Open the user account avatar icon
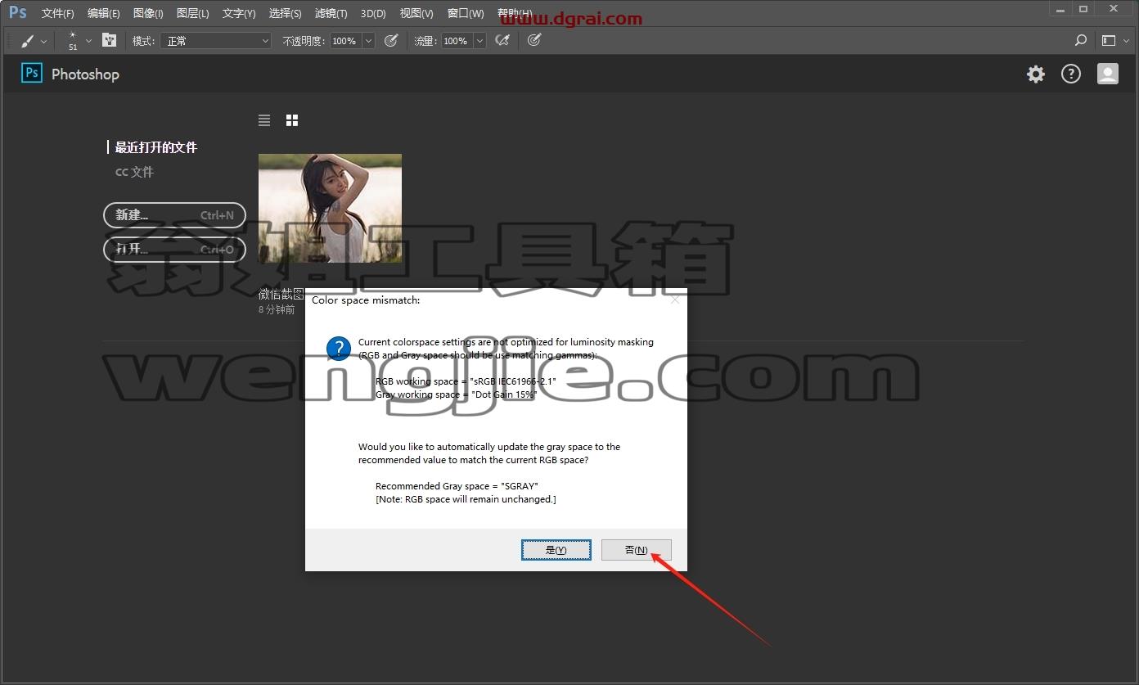Image resolution: width=1139 pixels, height=685 pixels. [1107, 74]
